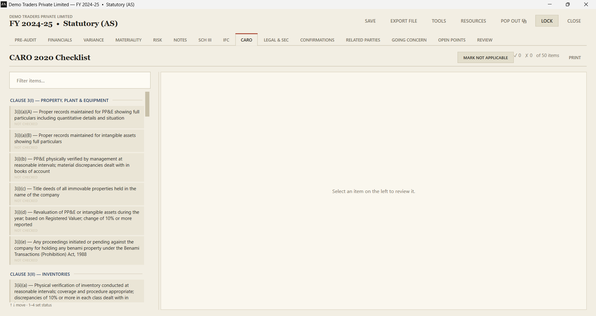
Task: Select item 3(i)(c) Title deeds
Action: tap(77, 194)
